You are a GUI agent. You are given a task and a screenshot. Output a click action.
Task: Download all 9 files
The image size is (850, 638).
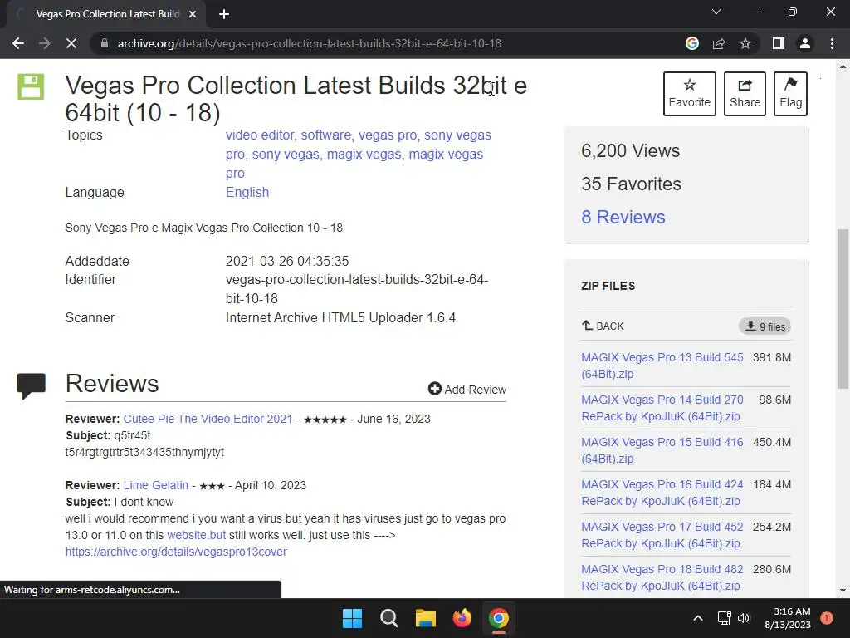(x=765, y=326)
